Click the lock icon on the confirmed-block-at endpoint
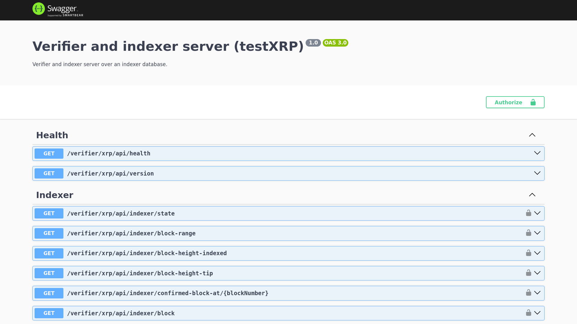Viewport: 577px width, 324px height. tap(529, 293)
